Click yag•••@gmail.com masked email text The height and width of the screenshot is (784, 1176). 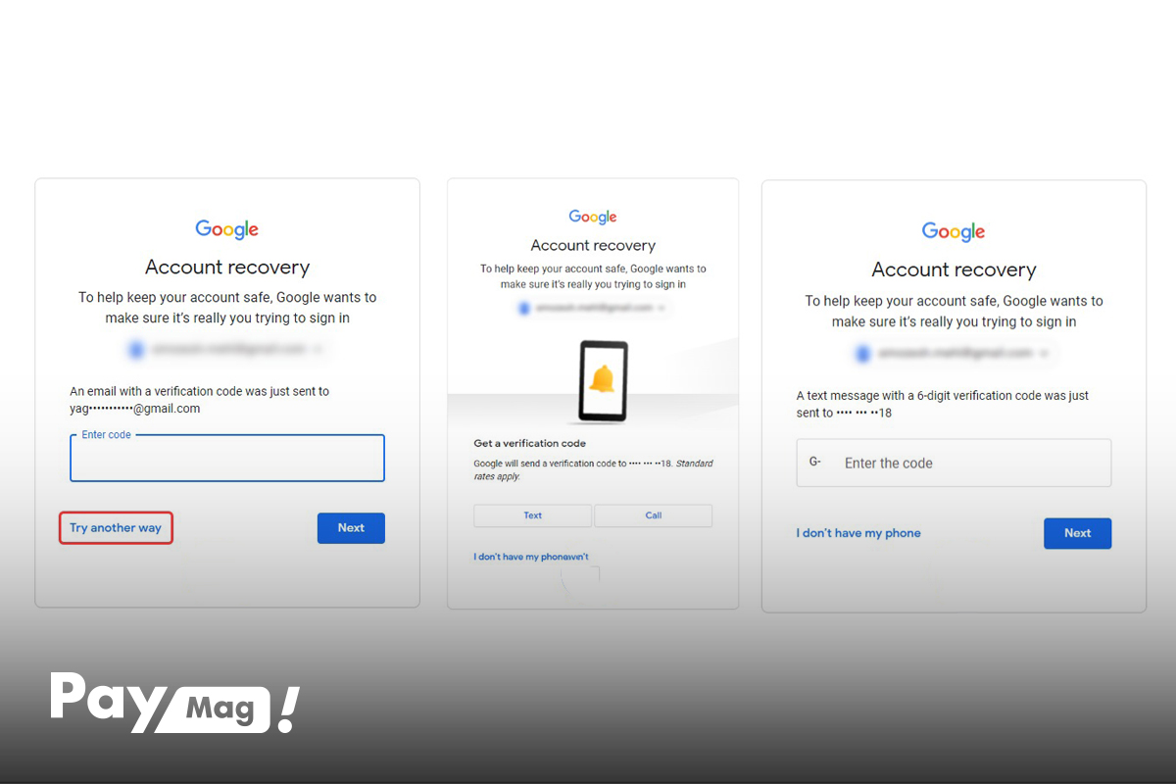(135, 409)
